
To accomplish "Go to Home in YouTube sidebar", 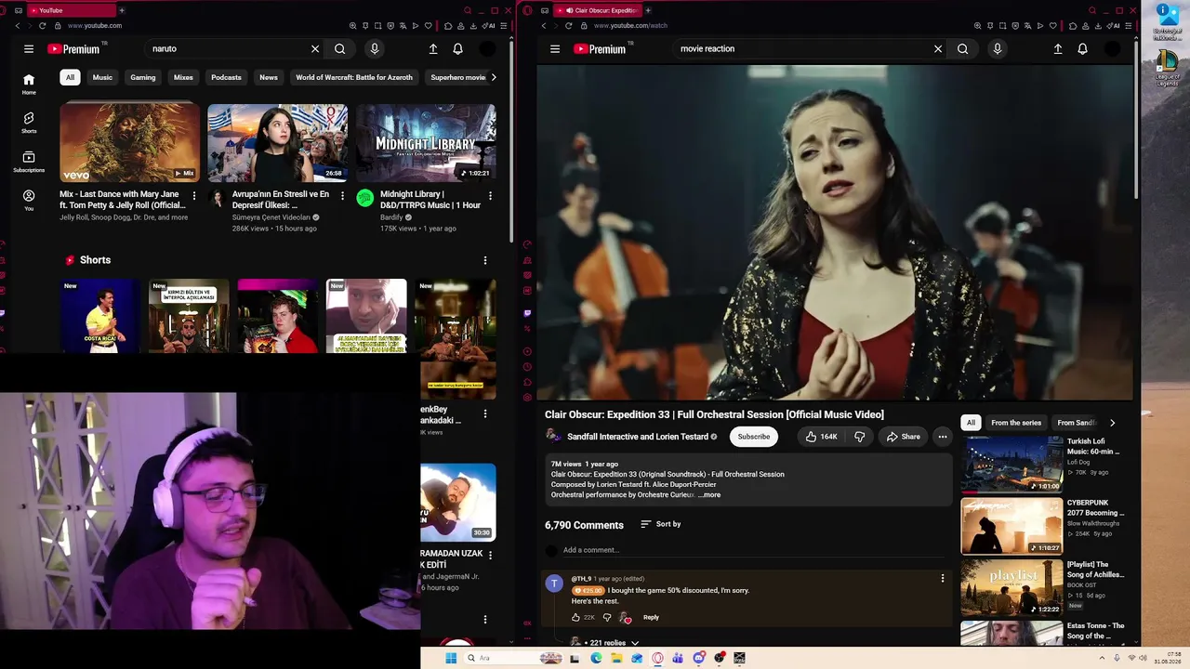I will (29, 84).
